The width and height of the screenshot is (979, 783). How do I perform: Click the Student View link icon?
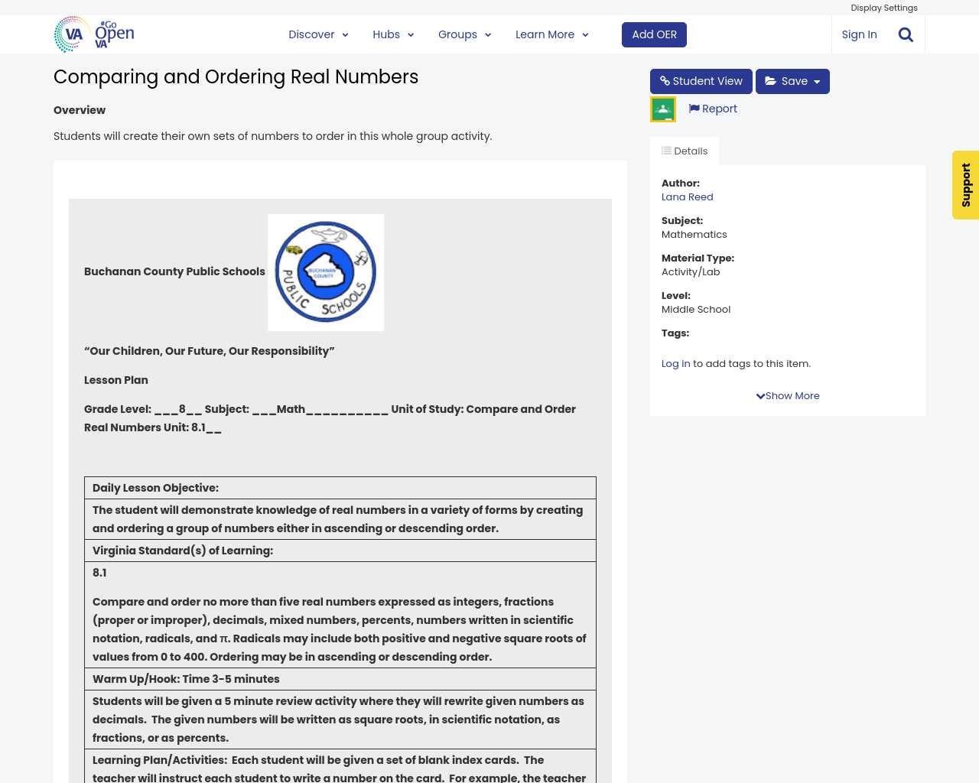point(665,81)
